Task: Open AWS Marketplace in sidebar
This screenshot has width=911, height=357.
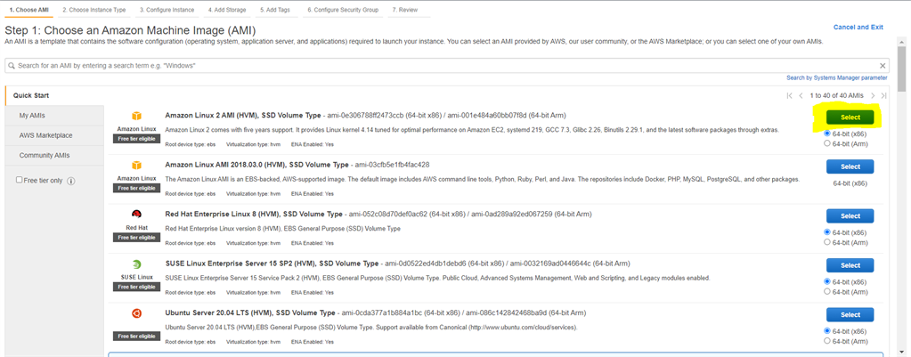Action: pyautogui.click(x=54, y=135)
